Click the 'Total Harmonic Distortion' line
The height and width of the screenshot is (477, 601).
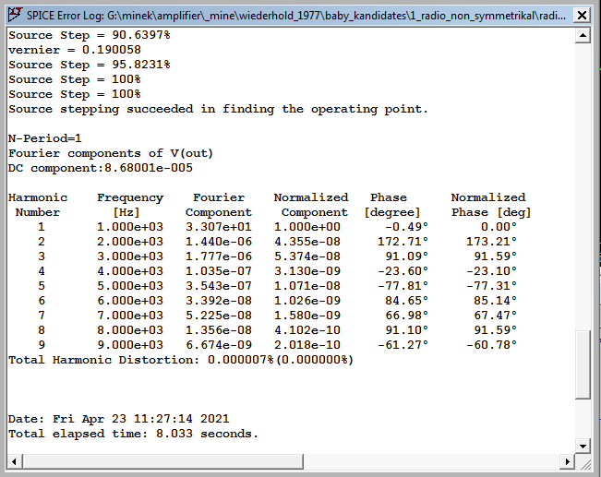pos(181,360)
